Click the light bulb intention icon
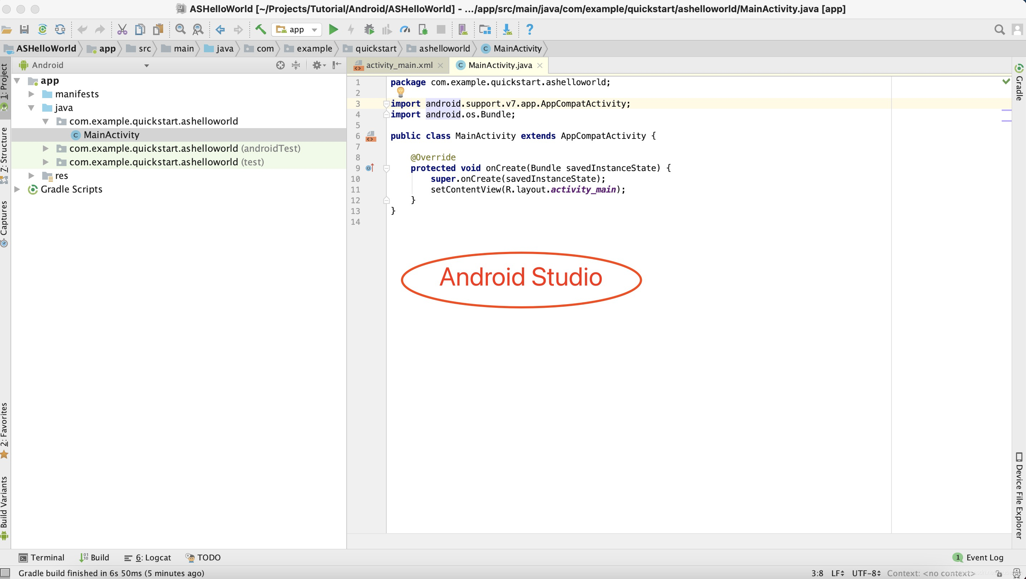1026x579 pixels. pyautogui.click(x=401, y=92)
